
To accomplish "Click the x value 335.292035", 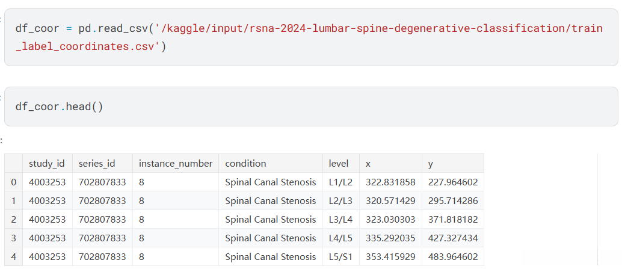I will point(390,238).
